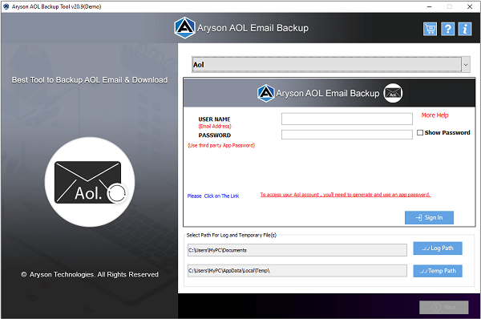Click the greyed-out Next button

443,307
